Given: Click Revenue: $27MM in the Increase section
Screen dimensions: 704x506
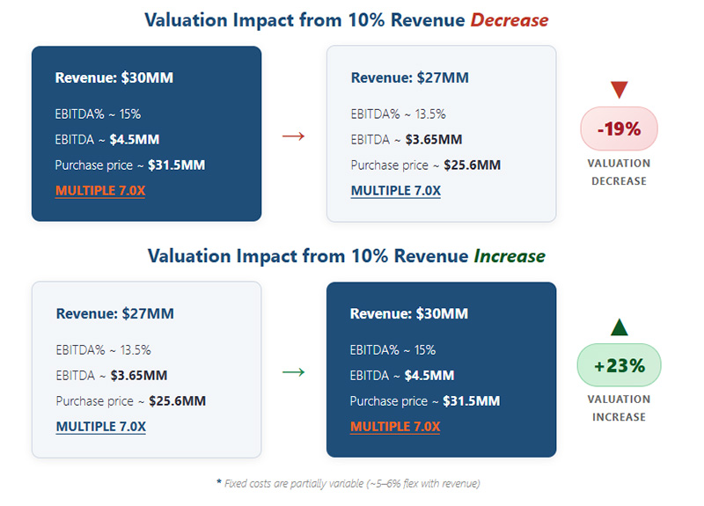Looking at the screenshot, I should click(x=114, y=314).
